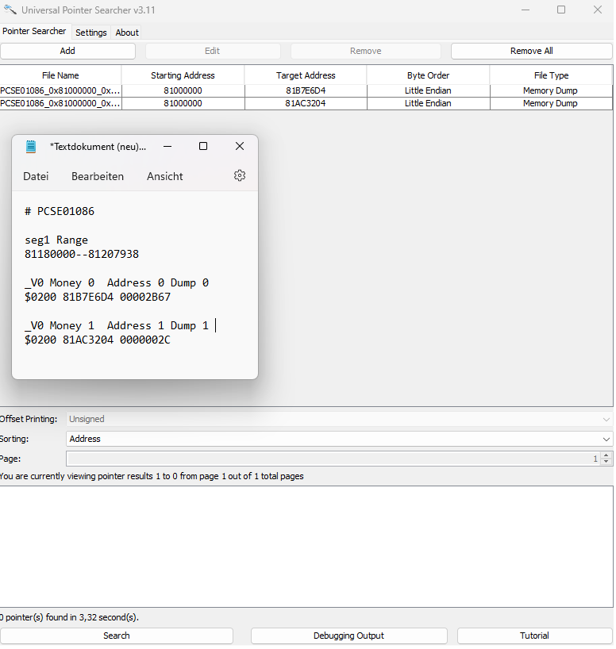Increment the Page number spinner

pos(606,455)
